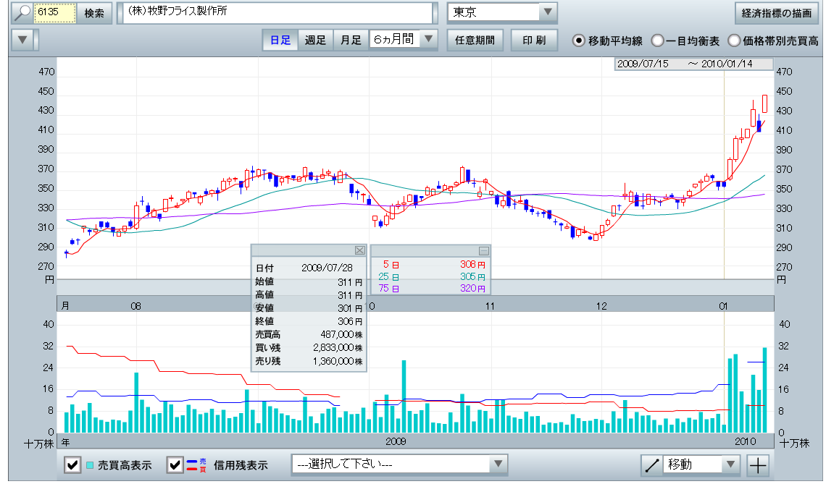Click the stock code 6135 input field

tap(56, 13)
